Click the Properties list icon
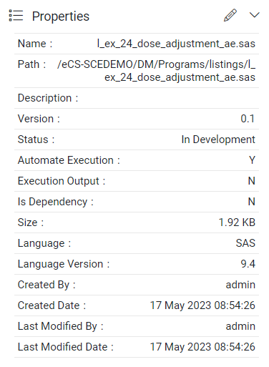The width and height of the screenshot is (269, 367). 16,16
